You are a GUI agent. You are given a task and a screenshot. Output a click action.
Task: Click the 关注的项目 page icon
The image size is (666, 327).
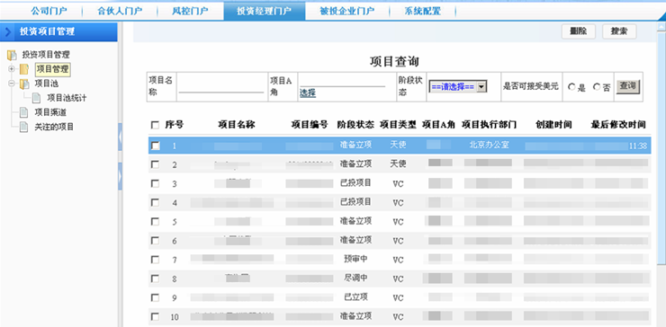pos(24,127)
